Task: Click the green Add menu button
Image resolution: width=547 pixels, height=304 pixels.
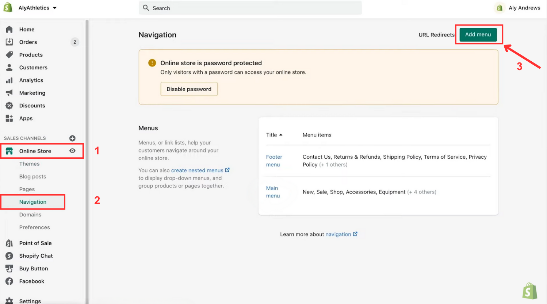Action: pos(478,34)
